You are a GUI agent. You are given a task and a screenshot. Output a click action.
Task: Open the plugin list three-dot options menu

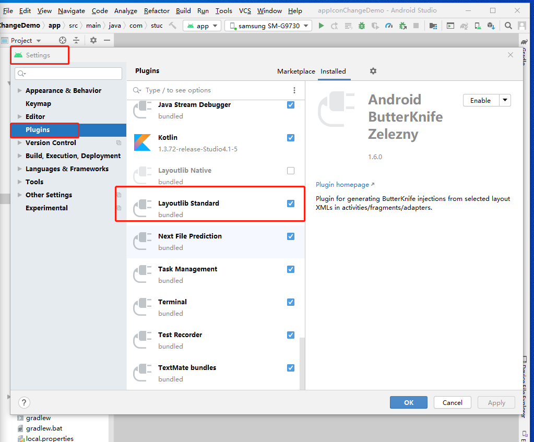(294, 90)
